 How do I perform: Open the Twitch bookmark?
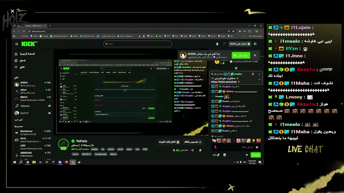pyautogui.click(x=34, y=36)
